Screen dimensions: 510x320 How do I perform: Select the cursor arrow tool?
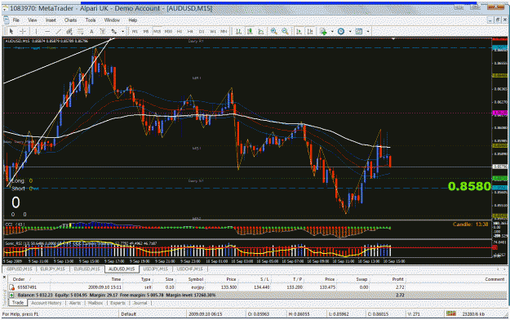click(x=11, y=31)
